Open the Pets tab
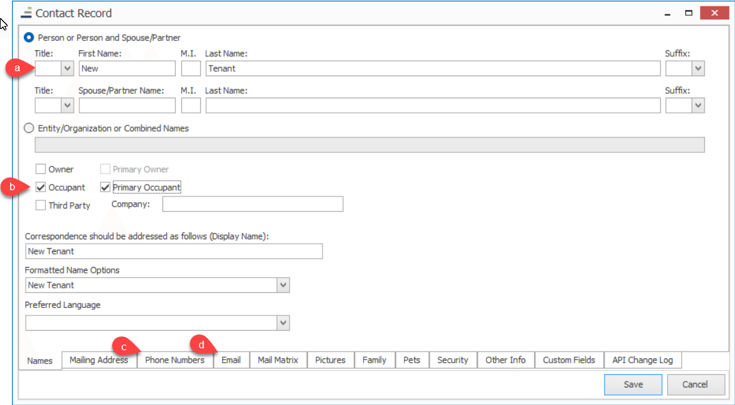Screen dimensions: 735x405 412,360
